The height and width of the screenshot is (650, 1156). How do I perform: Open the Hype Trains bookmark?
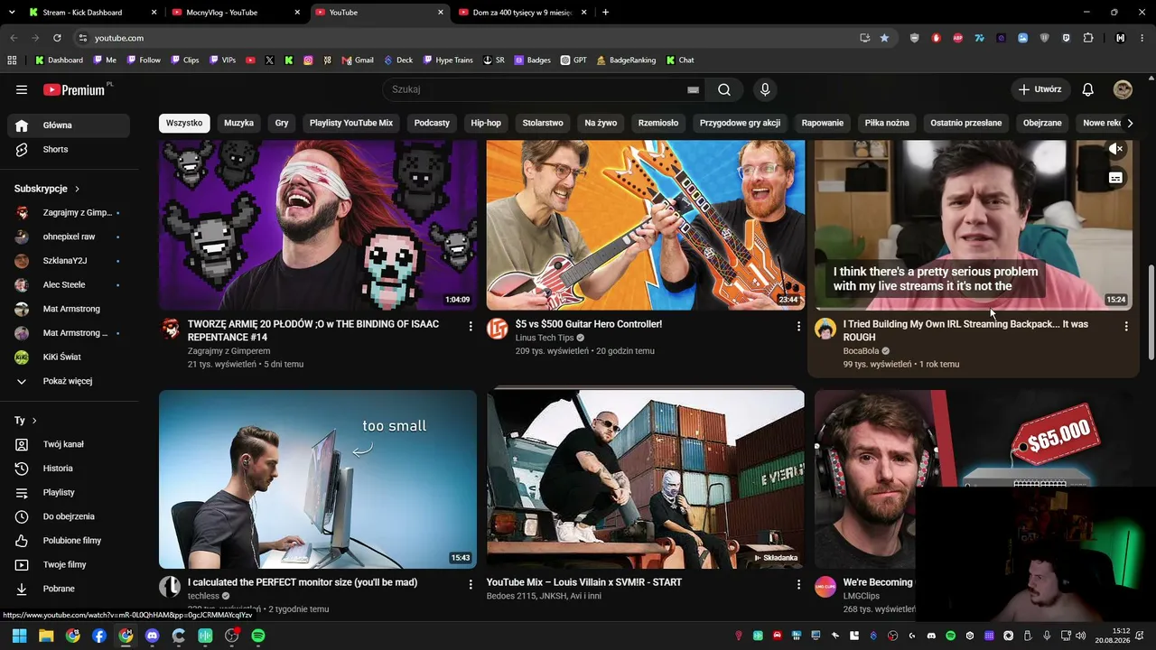pyautogui.click(x=448, y=60)
